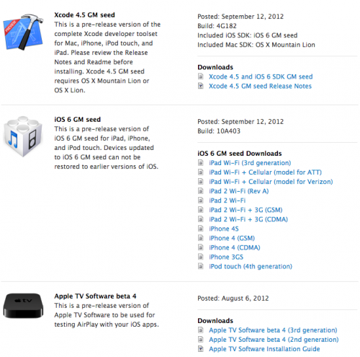This screenshot has height=357, width=360.
Task: Select the iPad 2 Wi-Fi (Rev A) download
Action: 239,191
